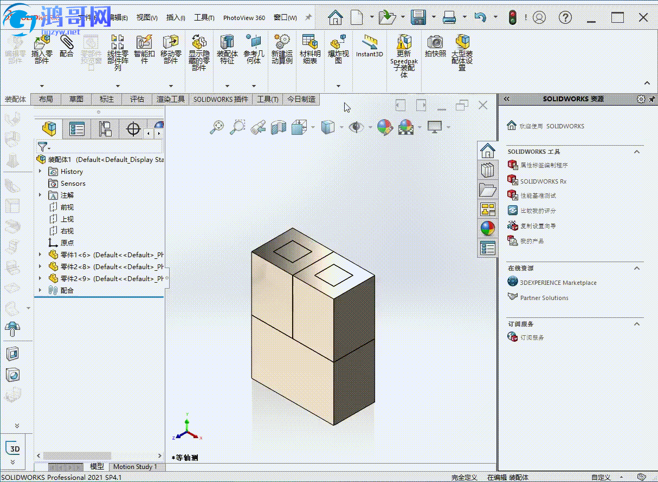Screen dimensions: 658x482
Task: Open the 装配体特征 tool
Action: point(227,49)
